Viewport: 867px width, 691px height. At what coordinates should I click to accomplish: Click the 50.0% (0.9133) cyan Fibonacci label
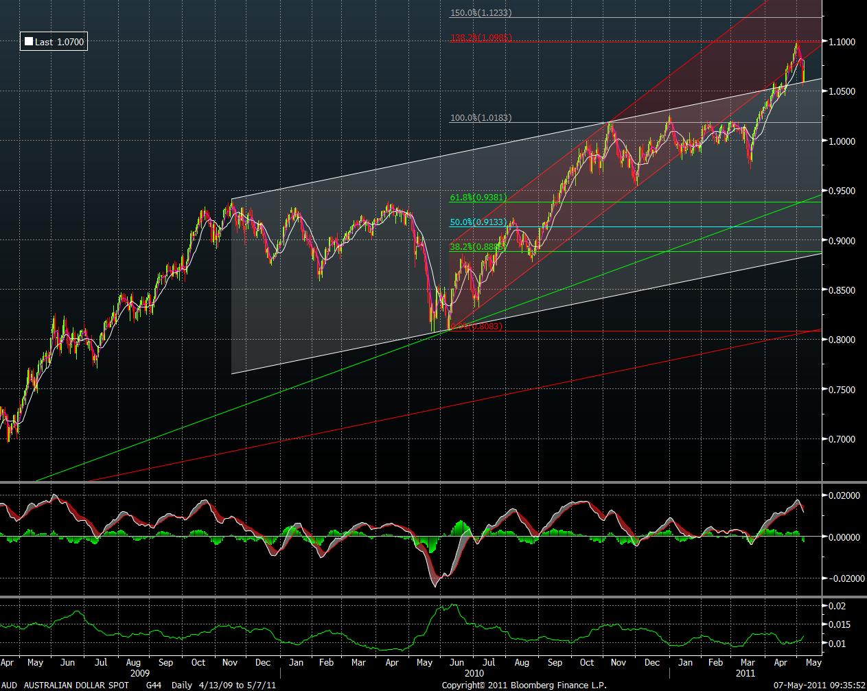point(478,222)
